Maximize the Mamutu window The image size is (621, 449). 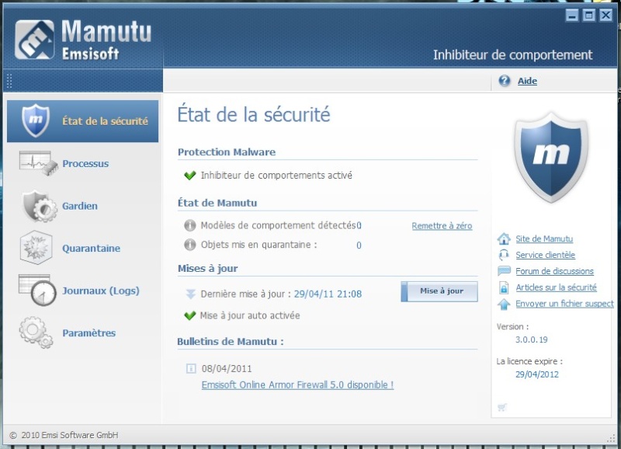[588, 16]
